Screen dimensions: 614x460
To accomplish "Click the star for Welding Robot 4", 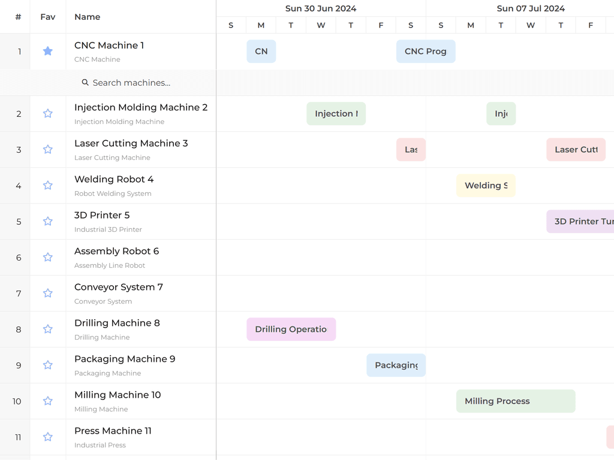I will [47, 185].
